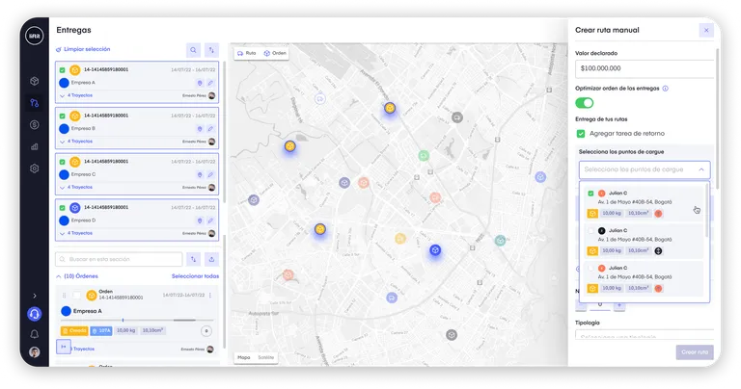This screenshot has width=741, height=389.
Task: Click the notifications bell icon
Action: (x=34, y=333)
